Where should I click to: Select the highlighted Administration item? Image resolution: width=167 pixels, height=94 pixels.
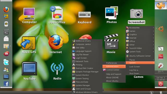[x=114, y=66]
